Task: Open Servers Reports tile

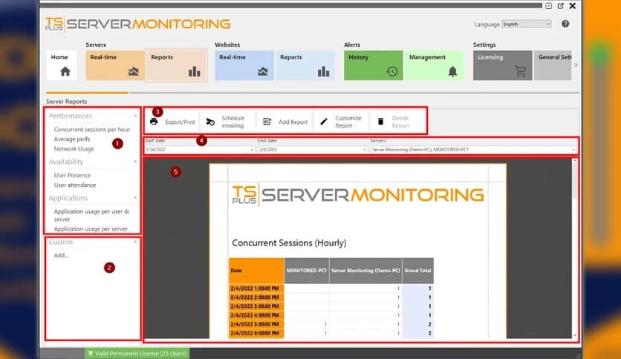Action: point(177,65)
